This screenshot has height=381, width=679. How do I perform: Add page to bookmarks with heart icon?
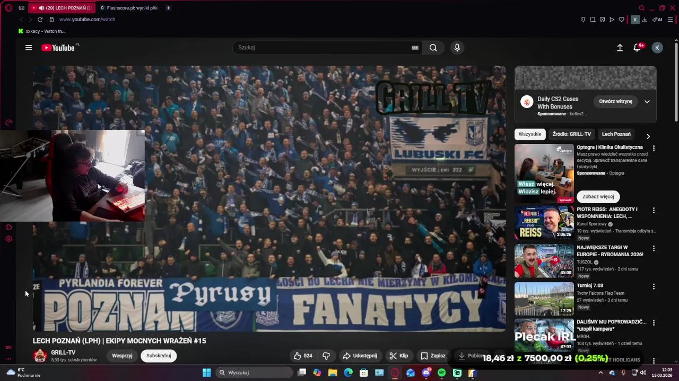pos(621,20)
